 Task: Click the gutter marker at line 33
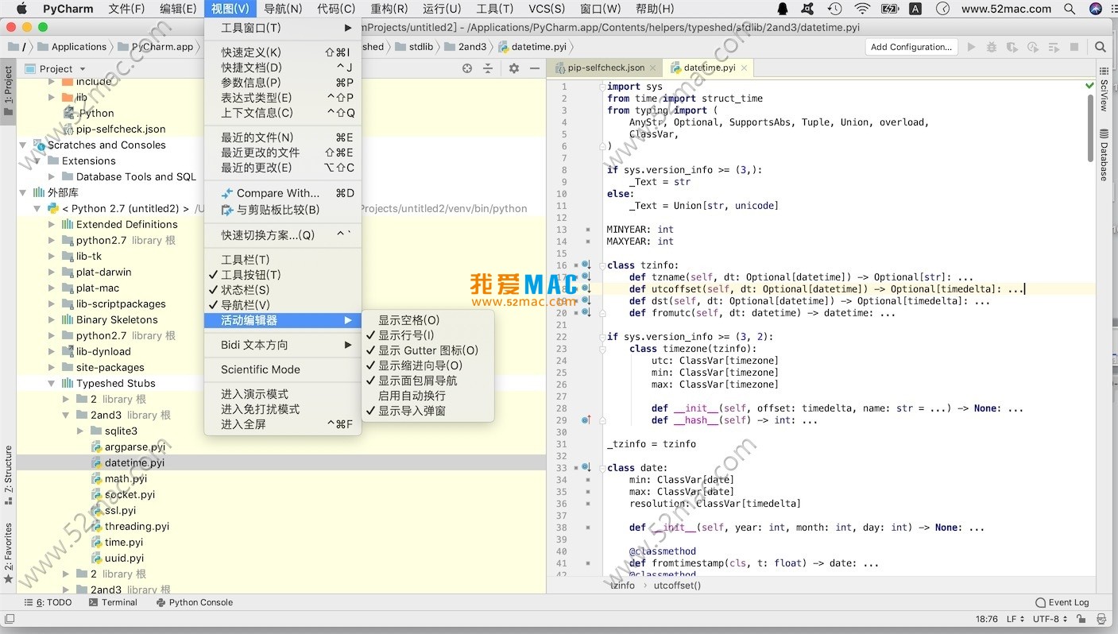[x=586, y=468]
